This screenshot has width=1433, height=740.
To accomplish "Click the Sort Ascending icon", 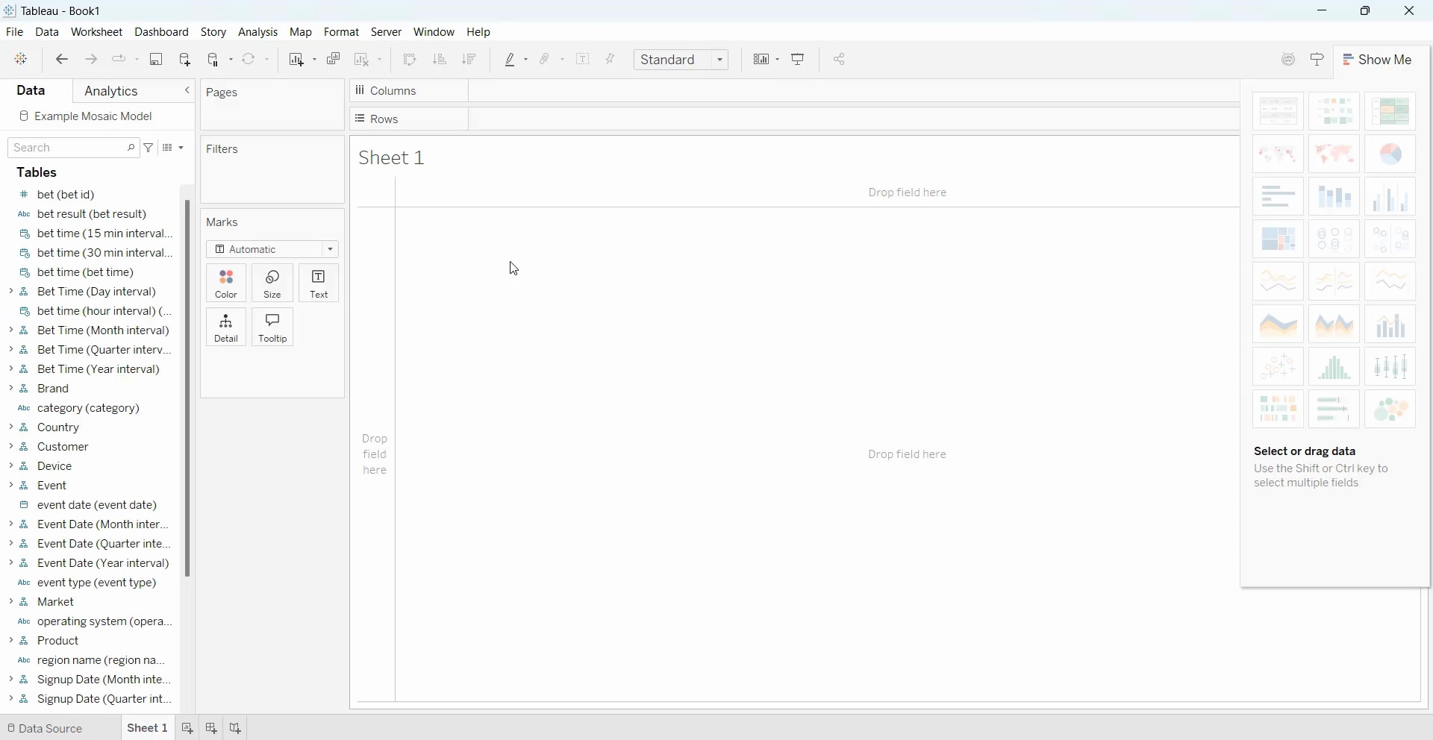I will (x=440, y=60).
